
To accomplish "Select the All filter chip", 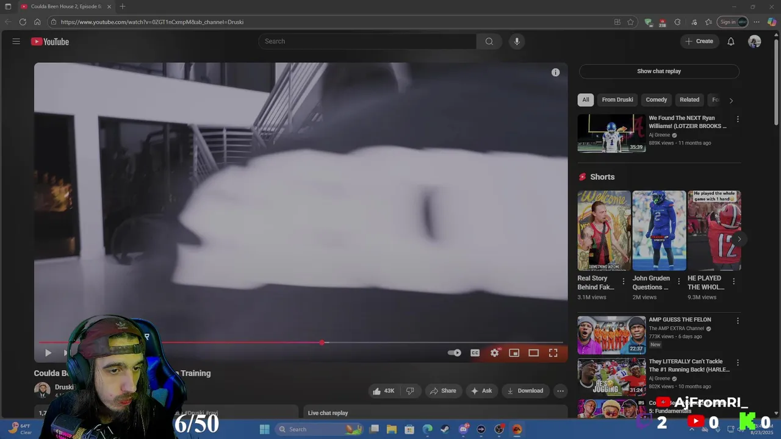I will point(586,100).
